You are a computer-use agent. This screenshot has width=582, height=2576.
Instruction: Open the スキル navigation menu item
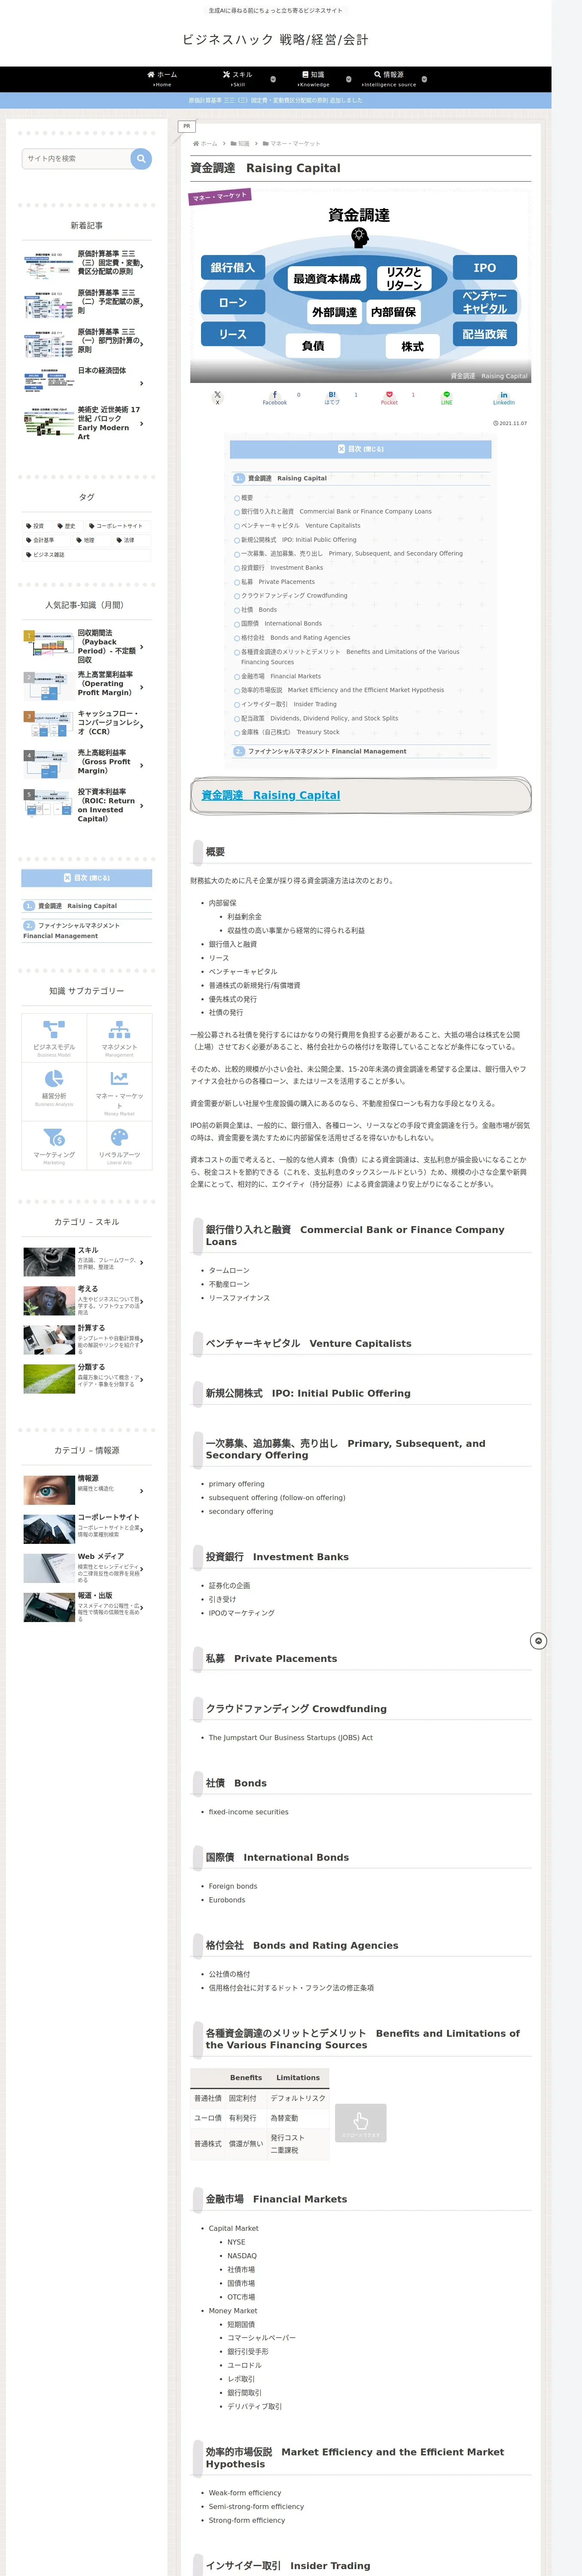coord(238,79)
